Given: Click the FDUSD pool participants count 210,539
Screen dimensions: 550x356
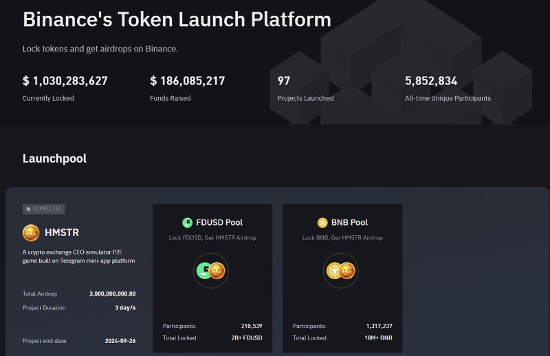Looking at the screenshot, I should pyautogui.click(x=252, y=326).
